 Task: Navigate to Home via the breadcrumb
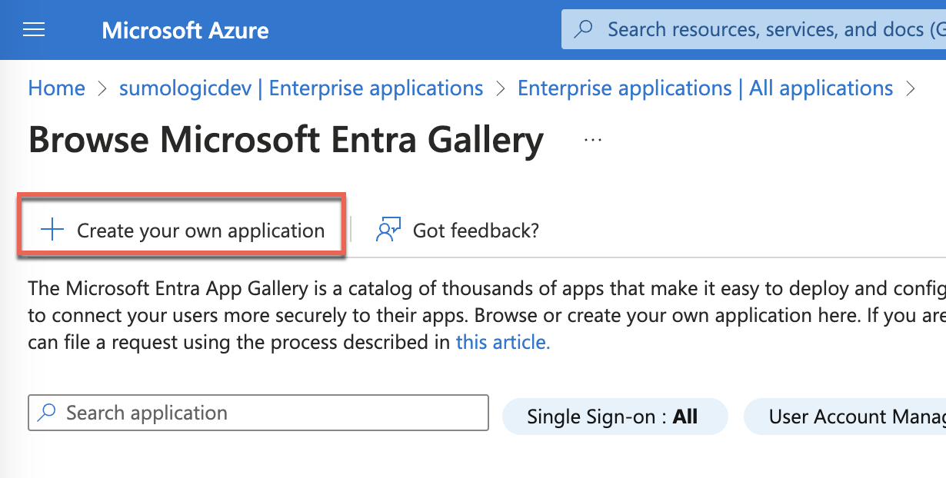click(x=56, y=88)
